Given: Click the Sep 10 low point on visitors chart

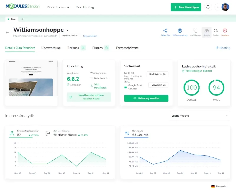Looking at the screenshot, I should coord(76,166).
